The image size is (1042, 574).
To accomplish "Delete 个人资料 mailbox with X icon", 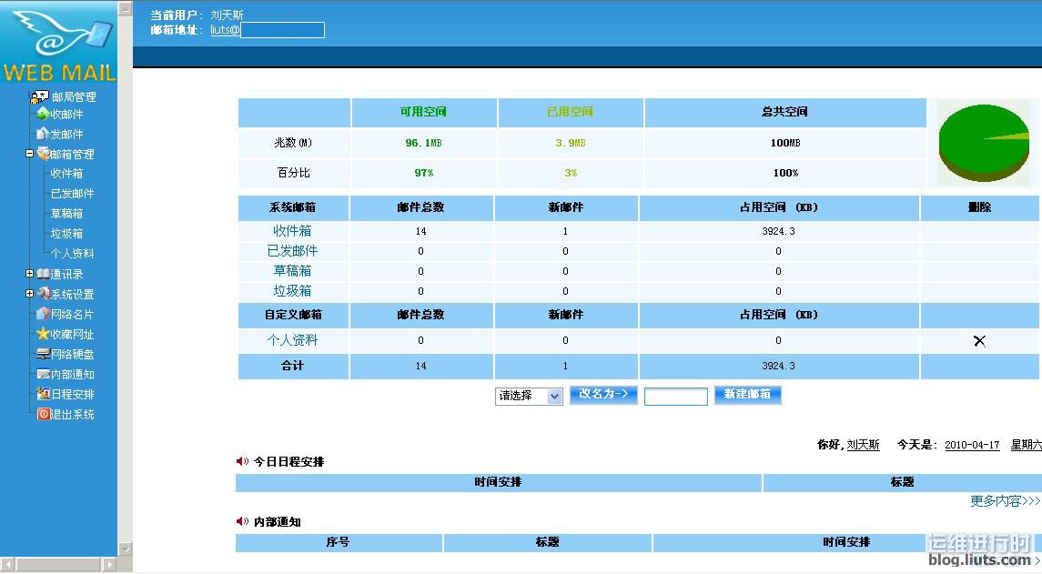I will click(979, 341).
